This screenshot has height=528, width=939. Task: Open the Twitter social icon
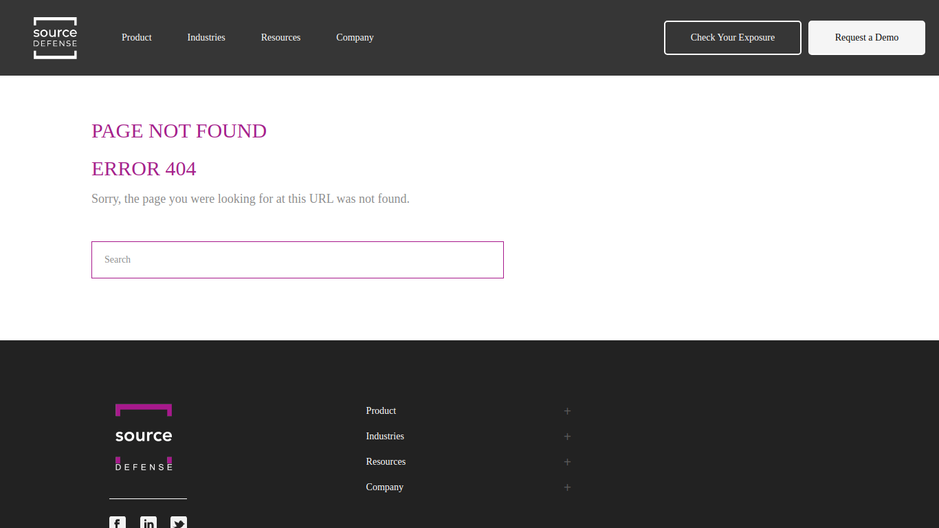coord(179,522)
